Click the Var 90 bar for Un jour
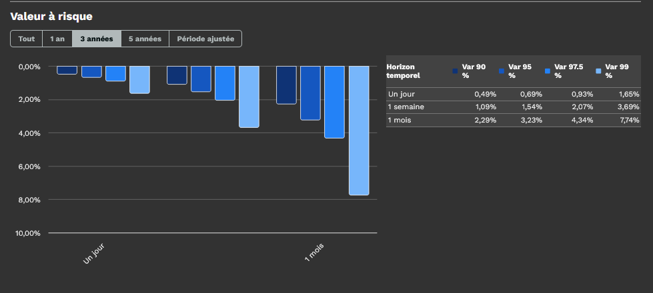 pos(67,70)
